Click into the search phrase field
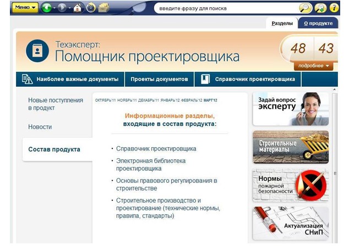This screenshot has height=251, width=349. (226, 8)
